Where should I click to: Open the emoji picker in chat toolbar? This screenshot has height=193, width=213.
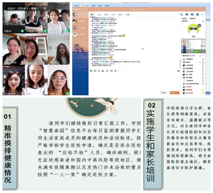91,71
